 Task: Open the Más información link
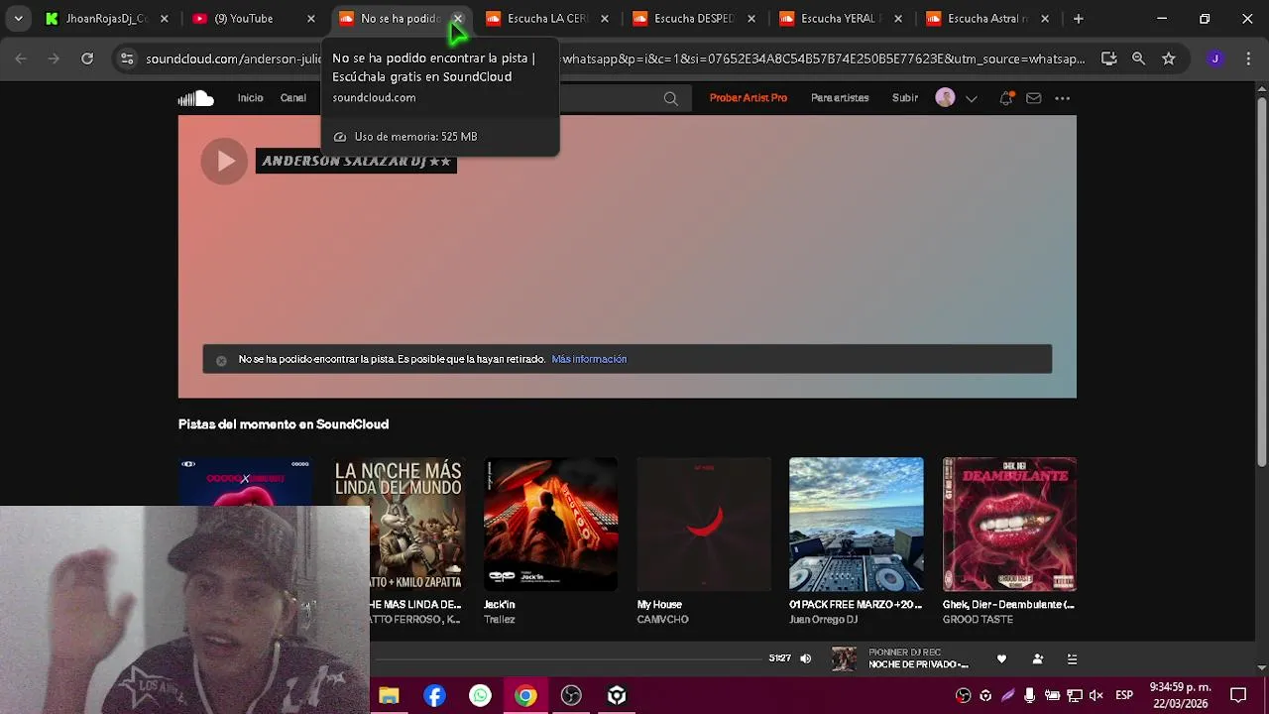[589, 359]
